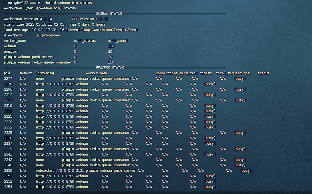312x194 pixels.
Task: Click pid '2341' in process list
Action: [x=8, y=154]
